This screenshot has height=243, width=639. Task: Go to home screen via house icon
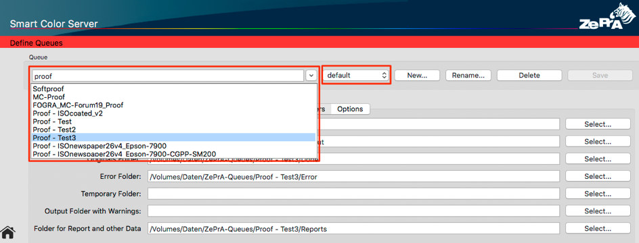tap(7, 232)
